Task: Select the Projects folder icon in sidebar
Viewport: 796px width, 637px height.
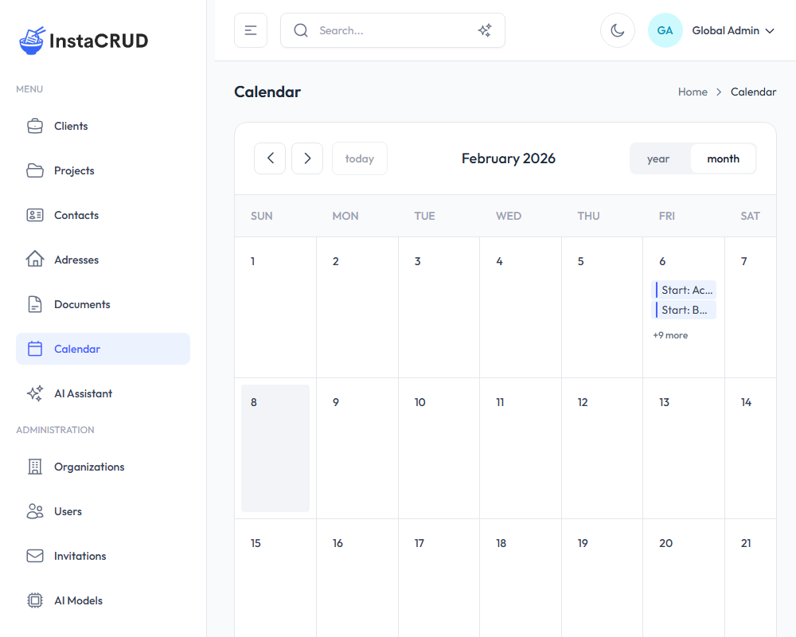Action: click(34, 170)
